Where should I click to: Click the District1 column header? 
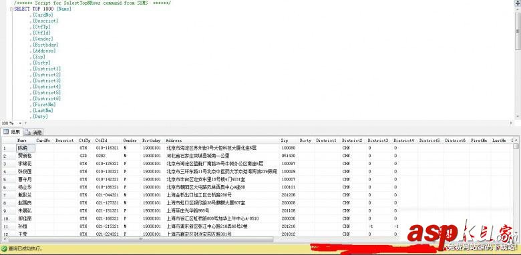point(326,140)
